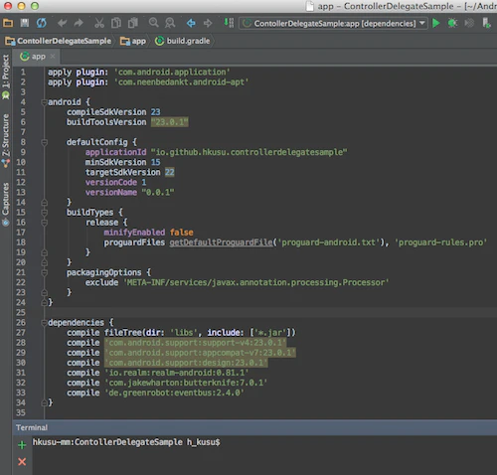
Task: Click the app folder breadcrumb
Action: (x=133, y=41)
